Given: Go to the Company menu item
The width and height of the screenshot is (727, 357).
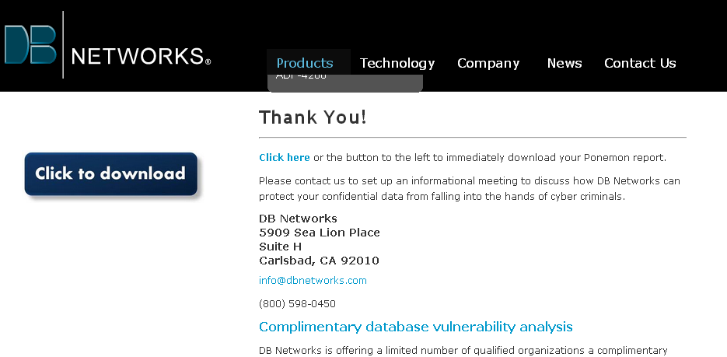Looking at the screenshot, I should click(488, 64).
